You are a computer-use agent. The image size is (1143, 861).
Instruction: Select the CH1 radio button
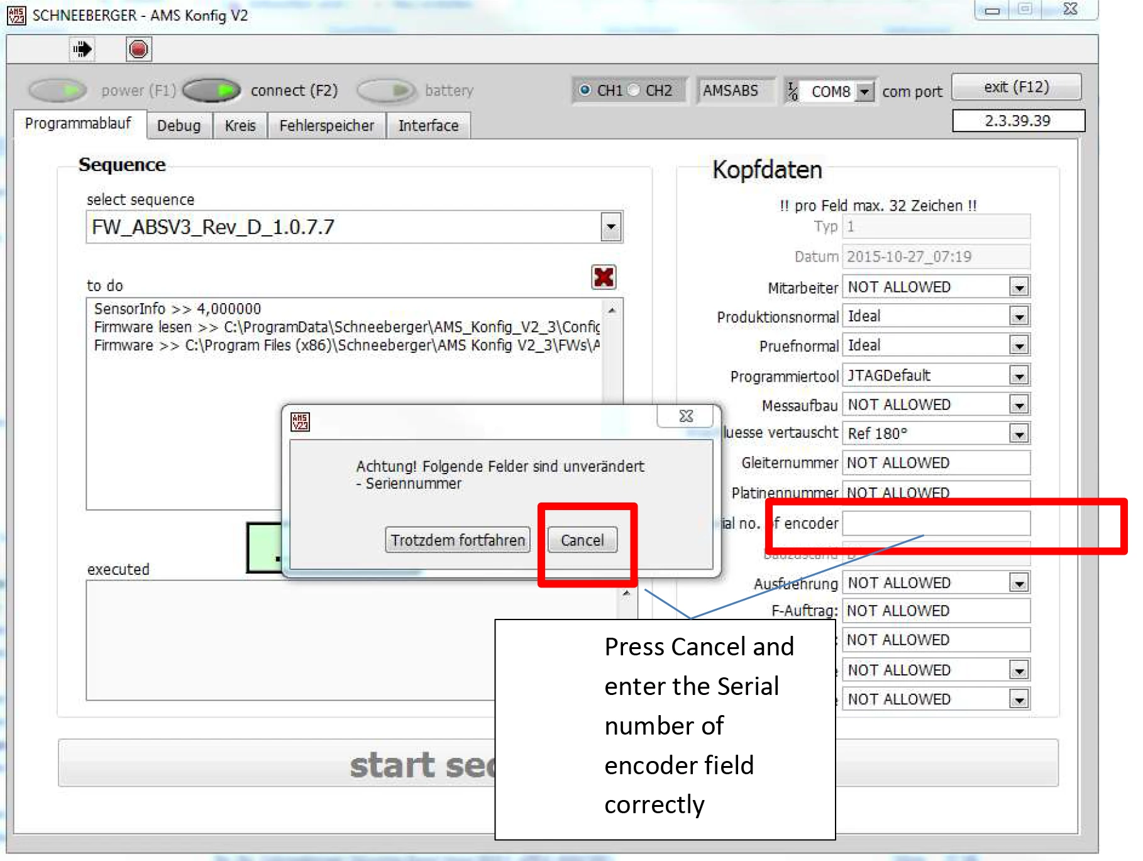585,90
